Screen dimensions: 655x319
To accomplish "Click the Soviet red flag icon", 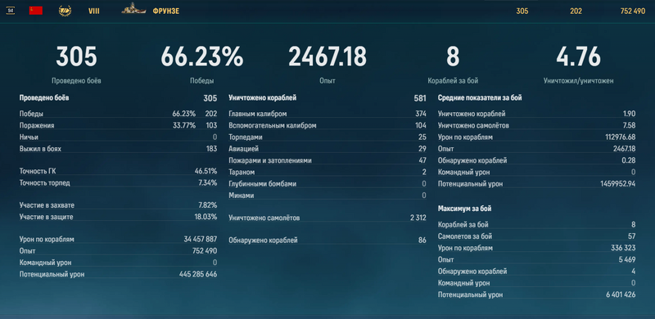I will (35, 11).
